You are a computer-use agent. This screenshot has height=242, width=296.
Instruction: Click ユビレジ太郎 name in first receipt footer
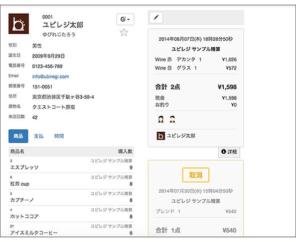click(x=181, y=135)
